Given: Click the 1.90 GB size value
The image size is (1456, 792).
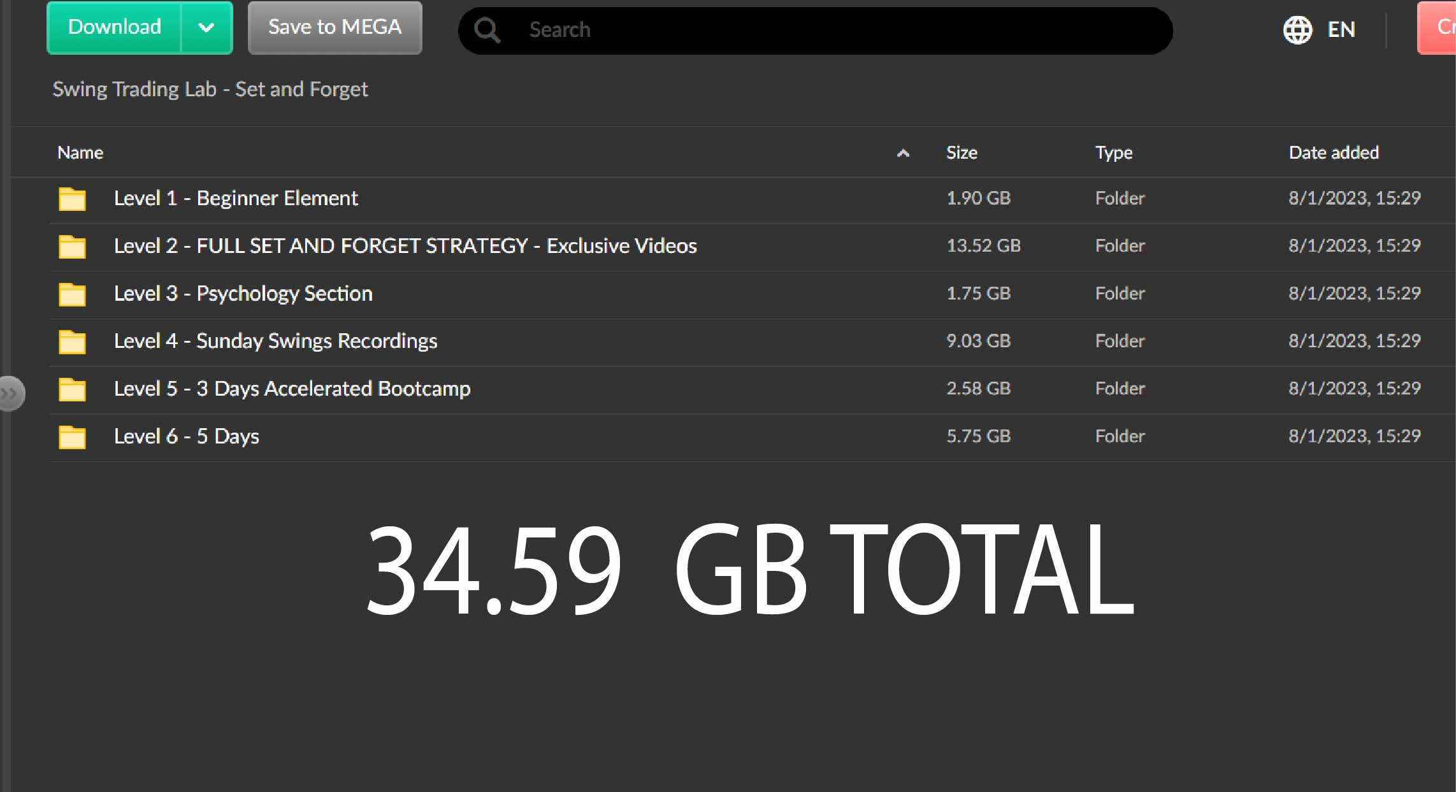Looking at the screenshot, I should coord(978,198).
